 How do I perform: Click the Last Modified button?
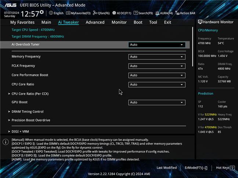[x=167, y=168]
